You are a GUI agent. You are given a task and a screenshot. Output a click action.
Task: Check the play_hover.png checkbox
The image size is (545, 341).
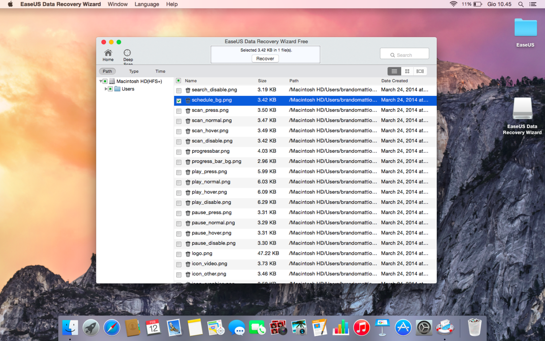coord(179,193)
